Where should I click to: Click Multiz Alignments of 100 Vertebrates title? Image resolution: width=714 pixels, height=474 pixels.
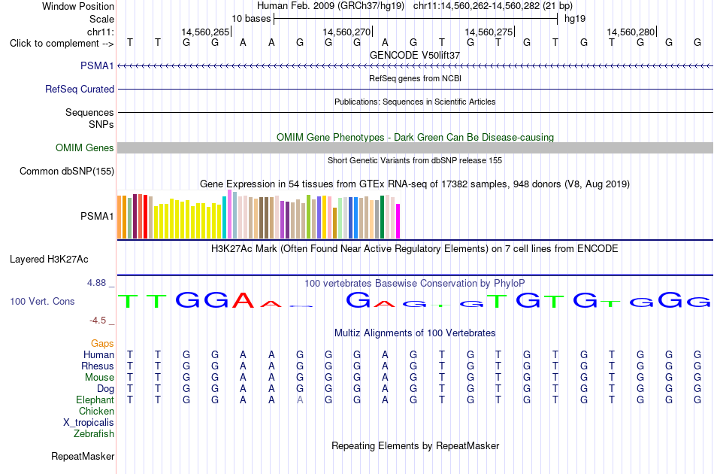[415, 333]
